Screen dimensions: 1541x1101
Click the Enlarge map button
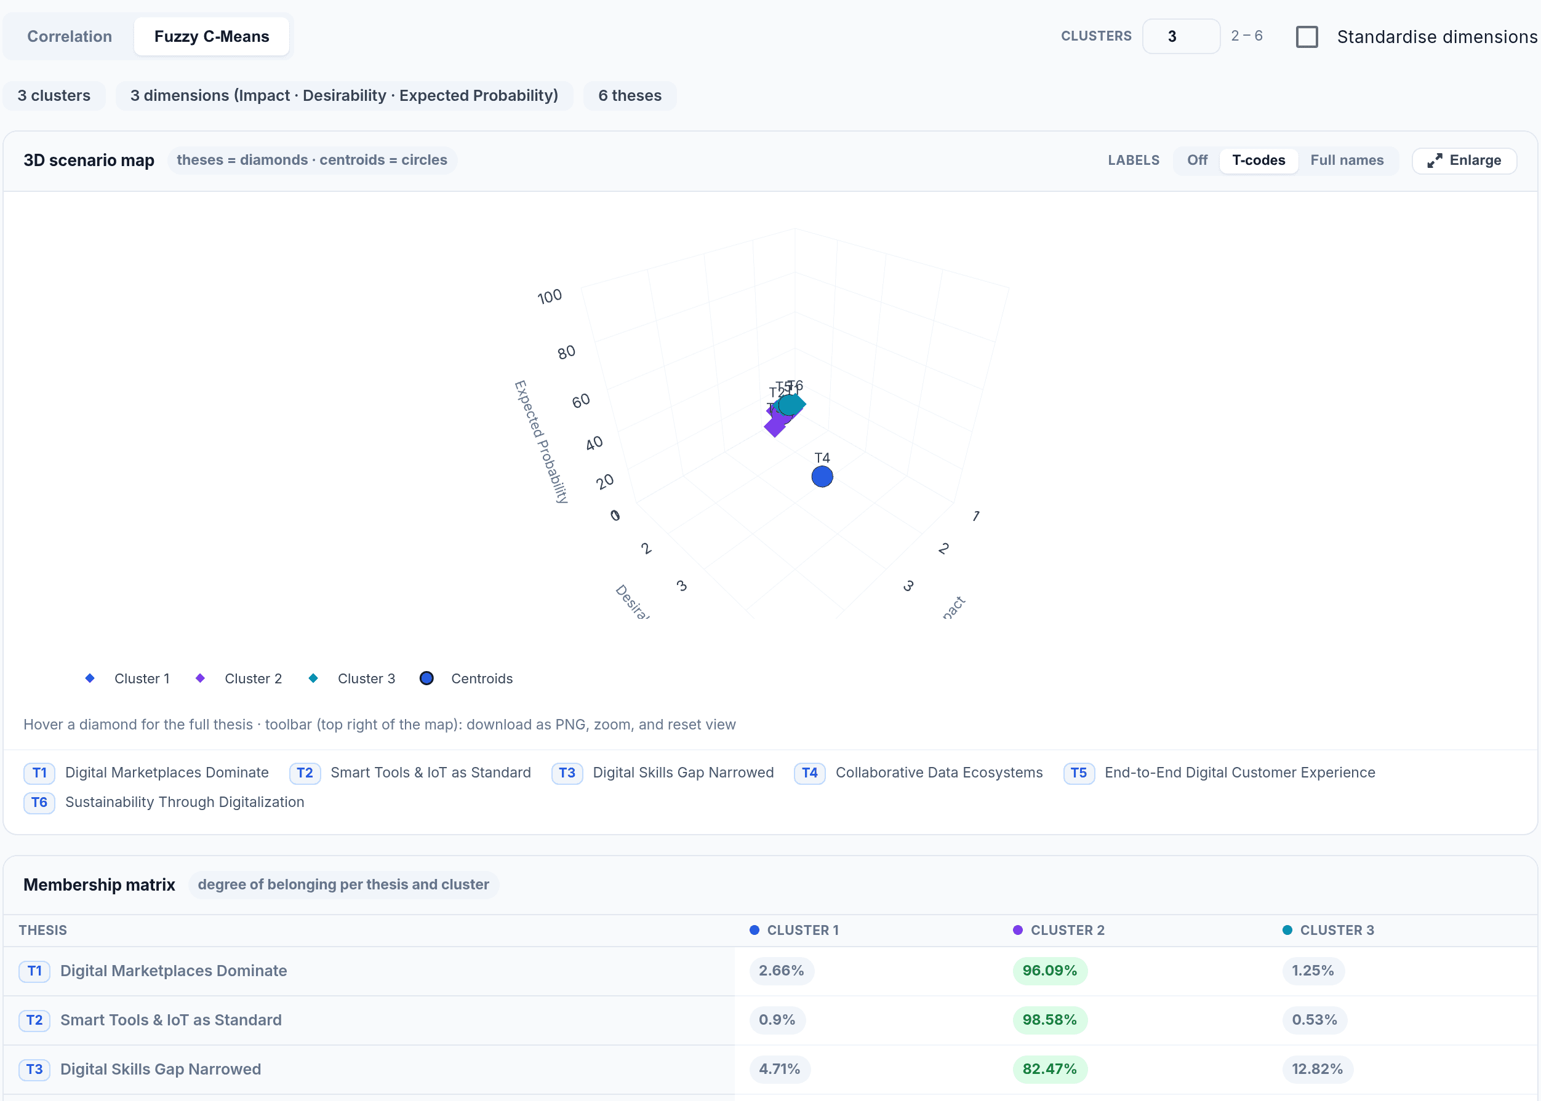1464,161
